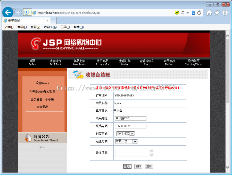Open the 文件(F) menu

(9, 27)
